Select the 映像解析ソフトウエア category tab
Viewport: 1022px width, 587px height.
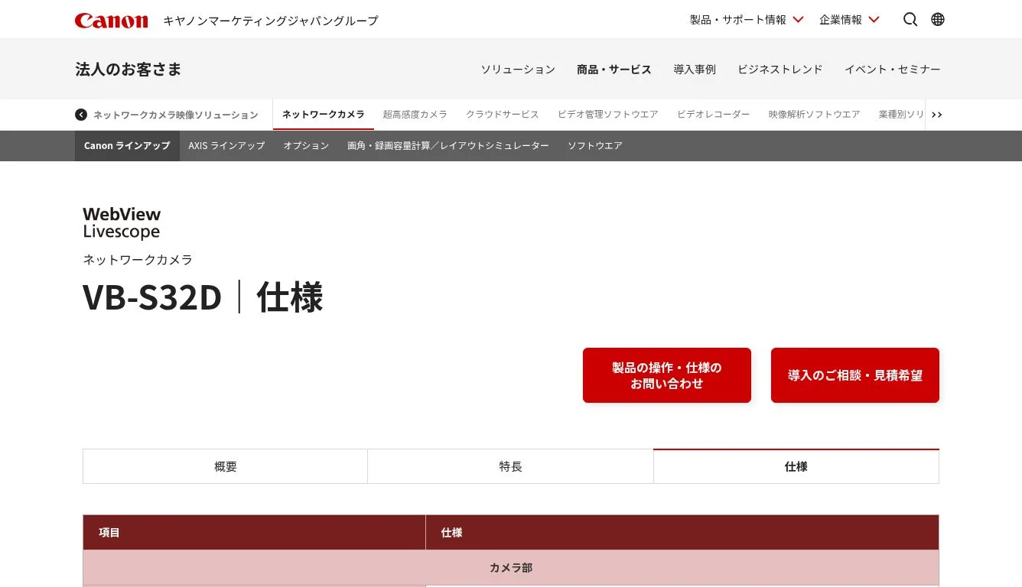(x=815, y=115)
